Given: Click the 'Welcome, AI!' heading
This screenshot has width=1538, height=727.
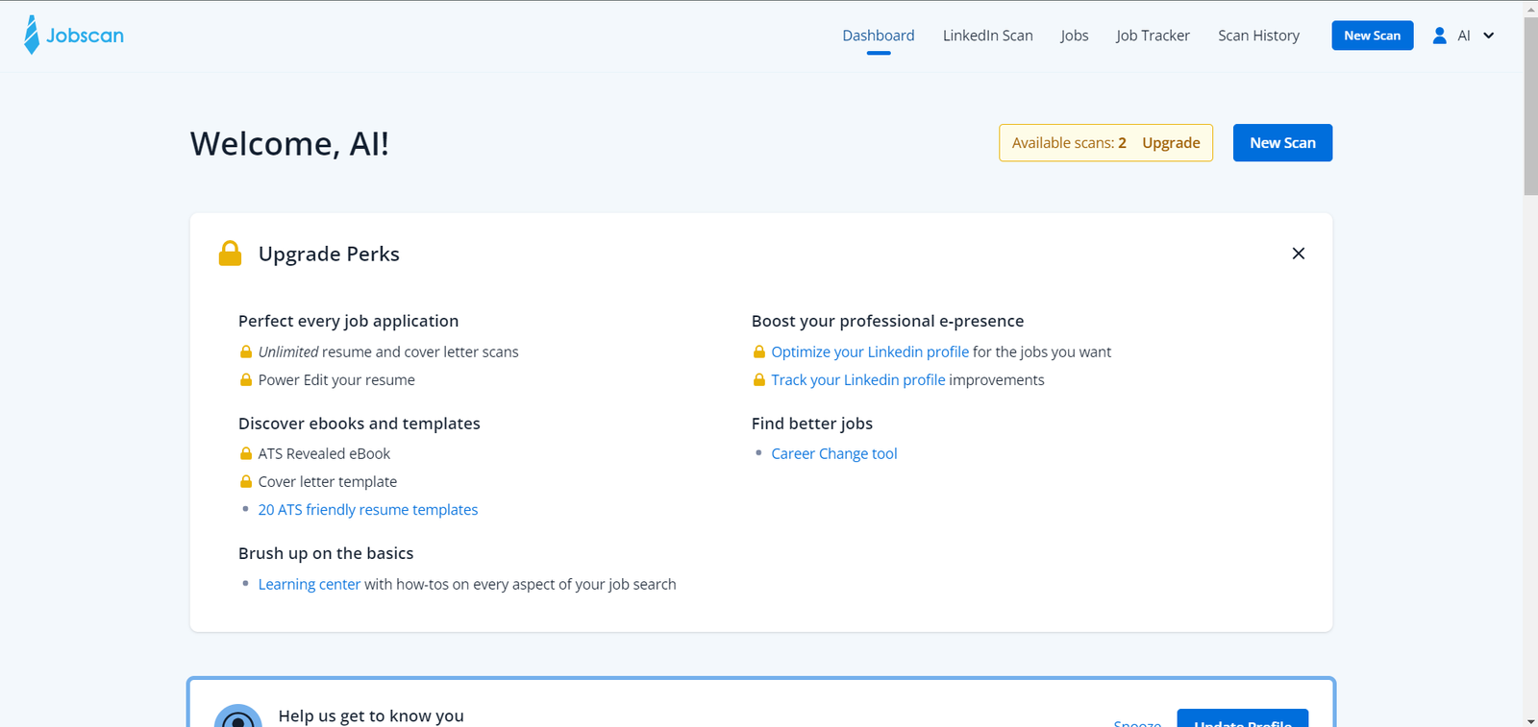Looking at the screenshot, I should click(289, 143).
